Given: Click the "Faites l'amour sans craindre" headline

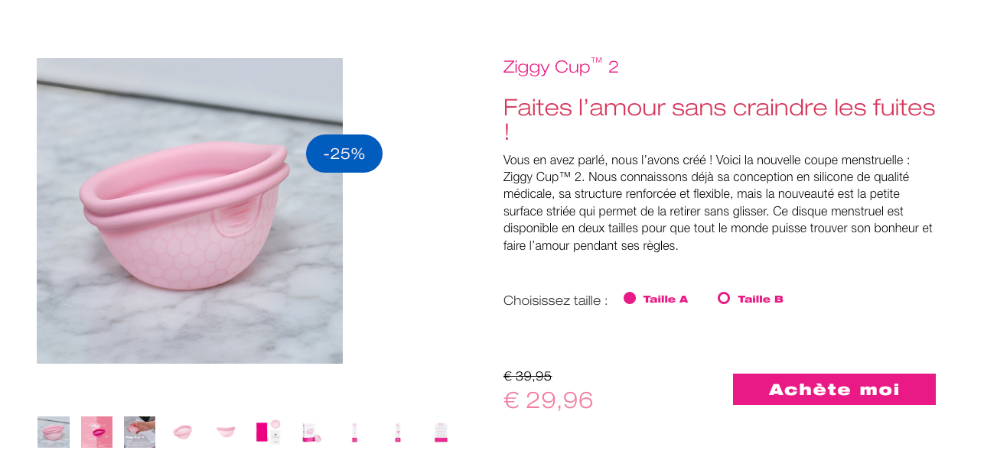Looking at the screenshot, I should [718, 108].
